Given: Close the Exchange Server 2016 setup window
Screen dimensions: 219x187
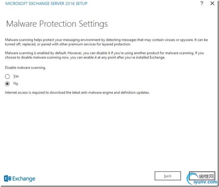Looking at the screenshot, I should pos(212,3).
